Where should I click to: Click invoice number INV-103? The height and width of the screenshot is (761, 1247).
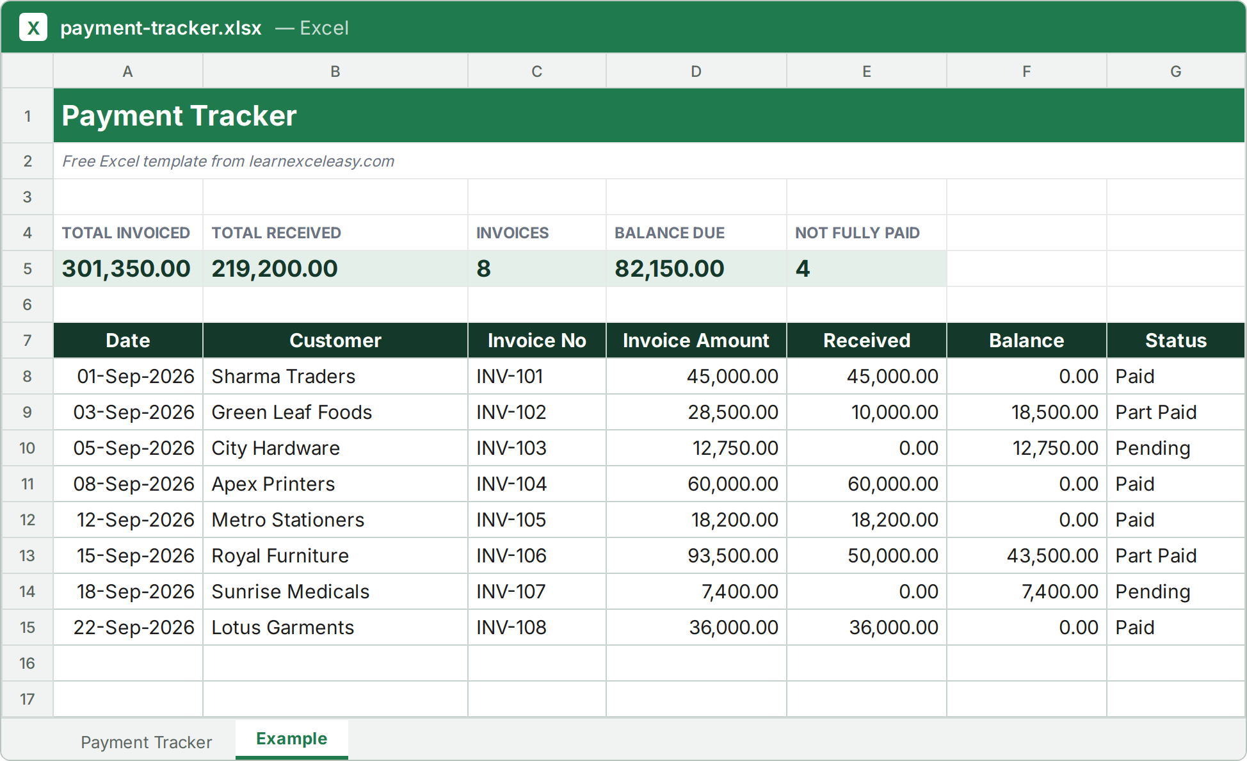pos(537,448)
